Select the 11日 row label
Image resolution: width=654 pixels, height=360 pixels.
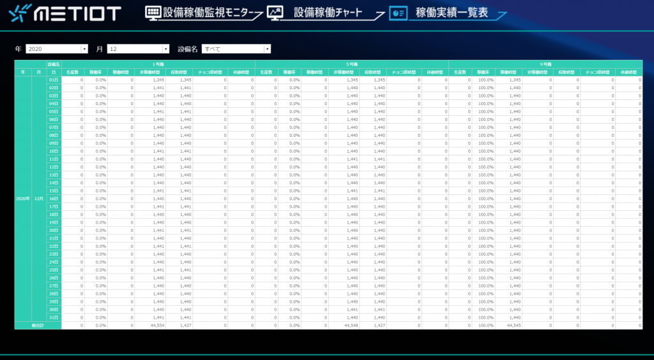point(54,159)
